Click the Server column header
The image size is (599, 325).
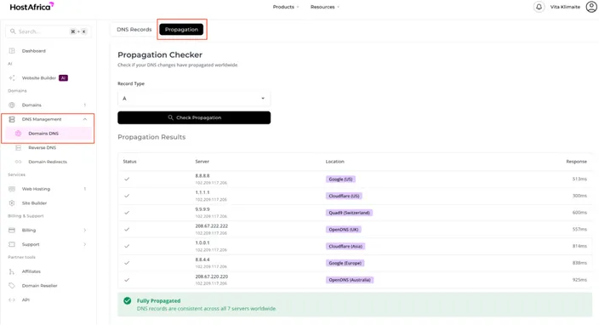(203, 162)
